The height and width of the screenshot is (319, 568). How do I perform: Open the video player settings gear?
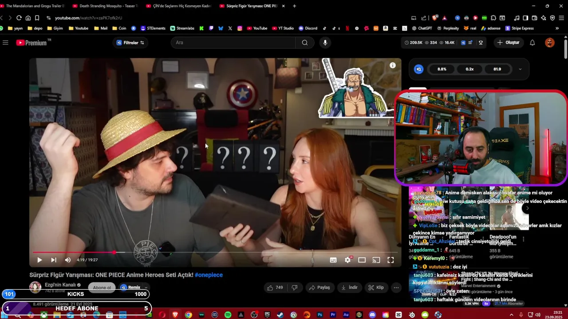click(x=347, y=260)
